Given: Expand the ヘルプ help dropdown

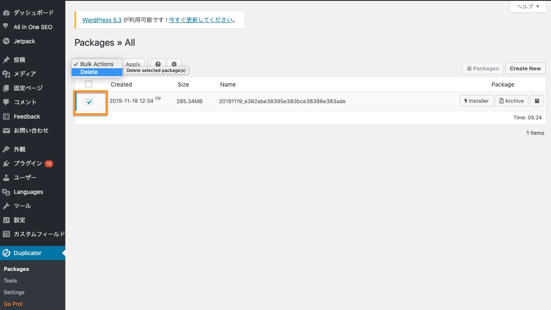Looking at the screenshot, I should [528, 7].
